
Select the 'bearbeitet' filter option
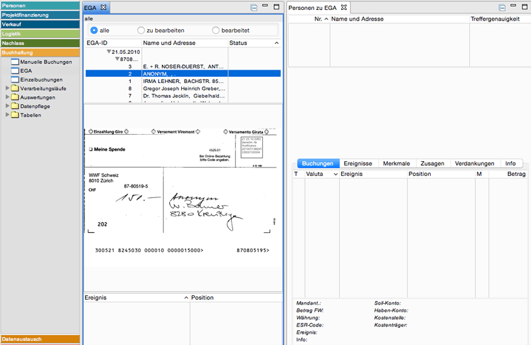coord(216,31)
